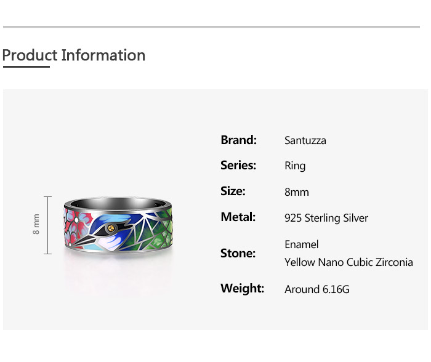
Task: Click the Metal: label
Action: [238, 217]
